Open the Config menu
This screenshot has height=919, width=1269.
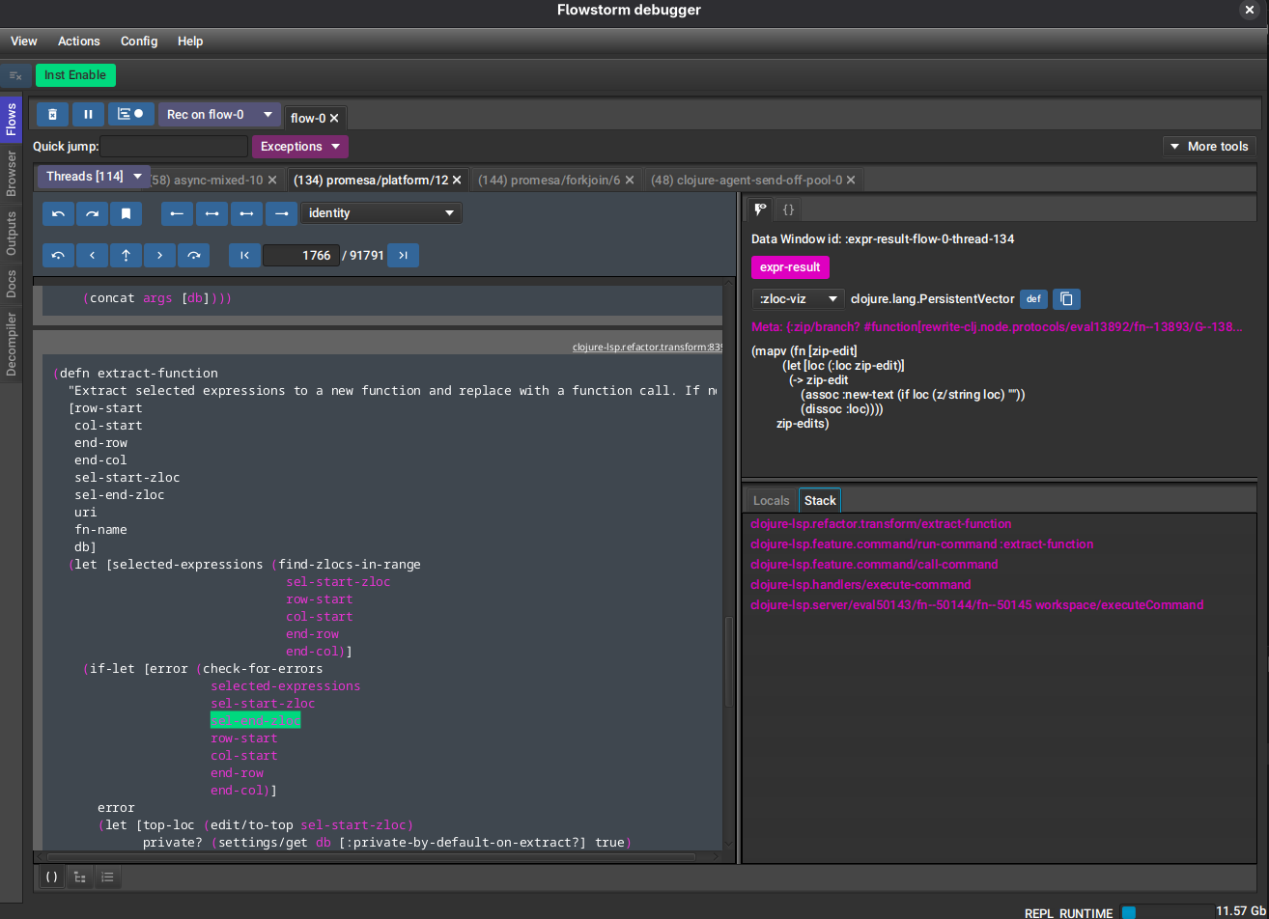click(139, 42)
